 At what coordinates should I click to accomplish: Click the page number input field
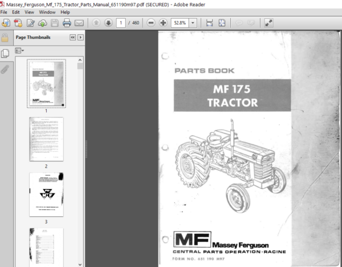121,23
